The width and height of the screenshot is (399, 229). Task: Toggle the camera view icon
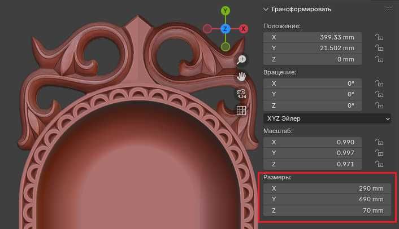[241, 94]
